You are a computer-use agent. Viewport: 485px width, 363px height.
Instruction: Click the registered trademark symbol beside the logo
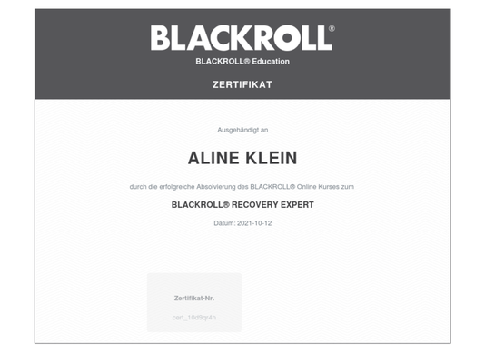332,29
